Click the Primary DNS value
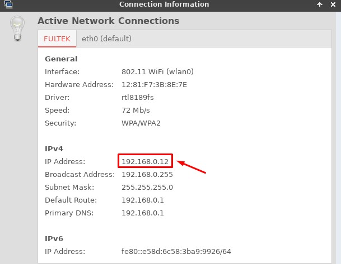 pos(143,213)
